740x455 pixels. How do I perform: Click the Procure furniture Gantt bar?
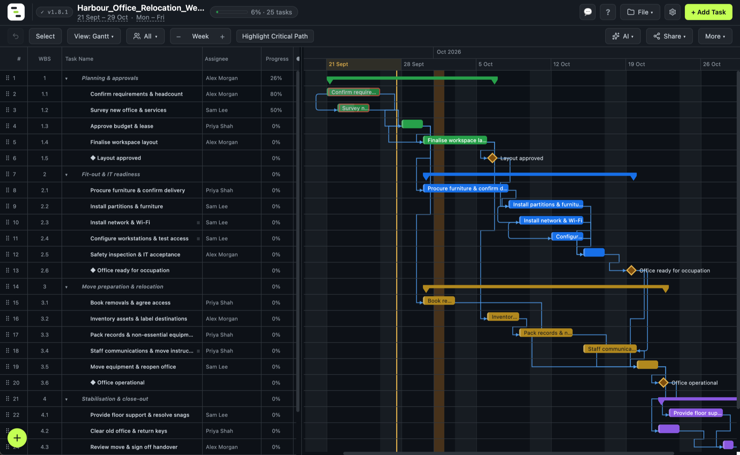tap(465, 188)
